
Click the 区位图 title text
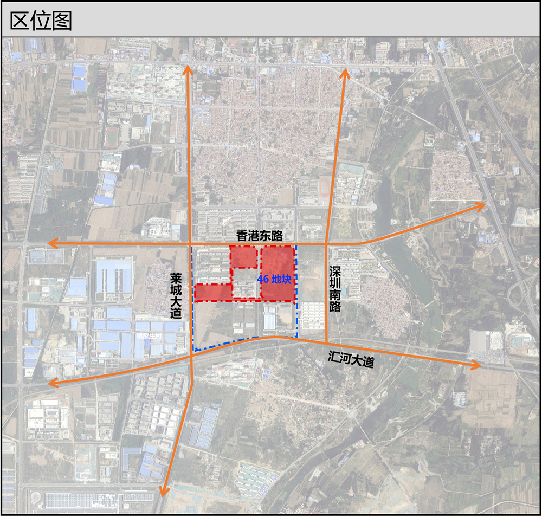point(41,20)
